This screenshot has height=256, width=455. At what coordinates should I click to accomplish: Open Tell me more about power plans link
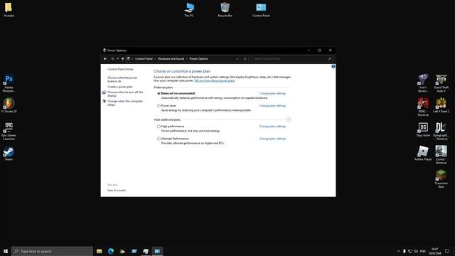click(215, 80)
